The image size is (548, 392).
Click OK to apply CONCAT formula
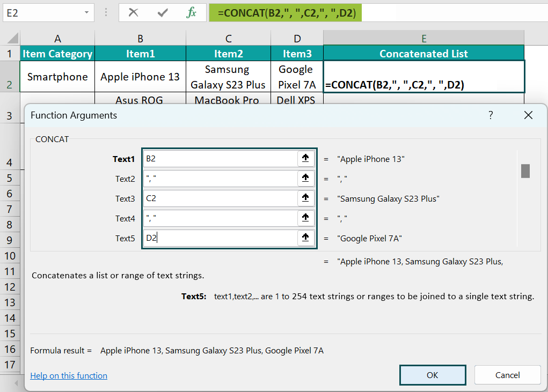click(432, 375)
